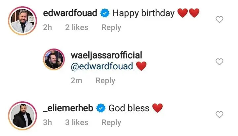
Task: Click the verified badge next to _eliemerheb
Action: [x=101, y=108]
